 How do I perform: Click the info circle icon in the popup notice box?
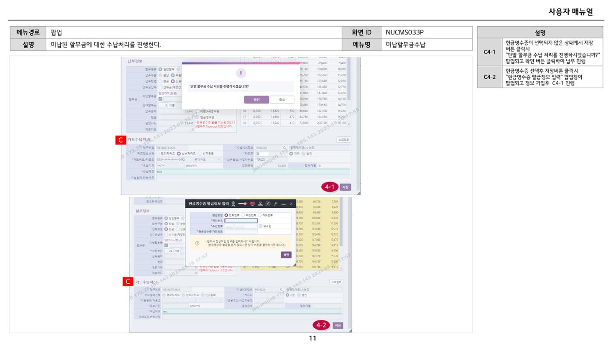(197, 243)
